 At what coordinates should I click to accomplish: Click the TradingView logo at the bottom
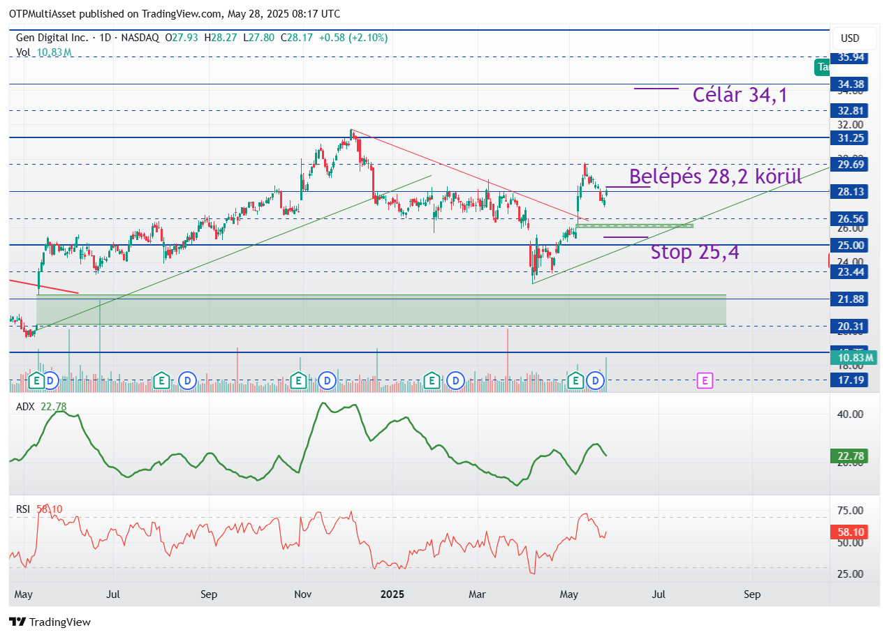click(x=50, y=622)
